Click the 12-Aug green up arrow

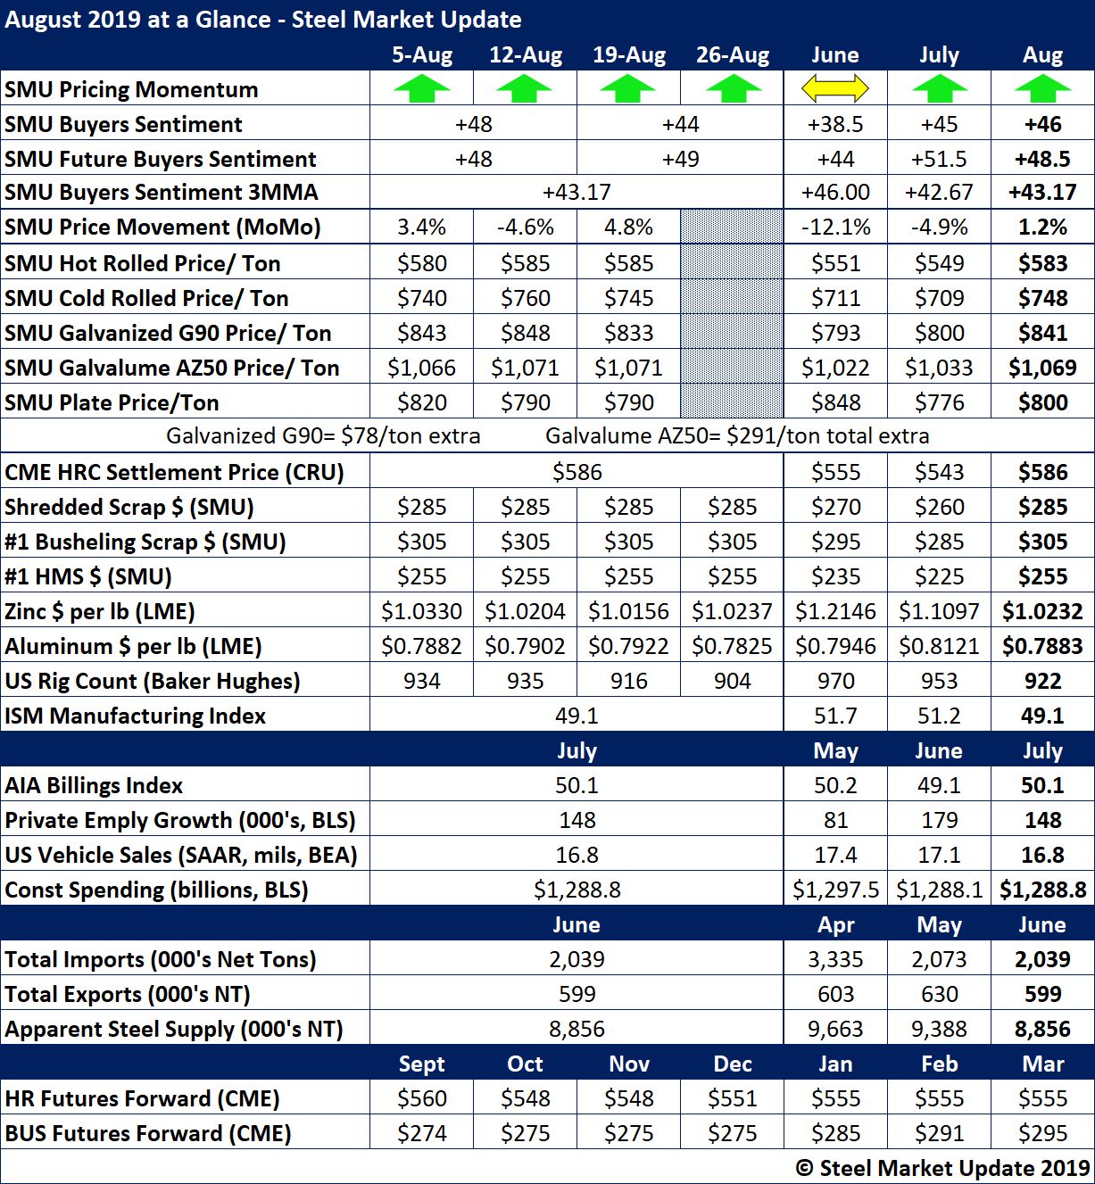point(525,89)
